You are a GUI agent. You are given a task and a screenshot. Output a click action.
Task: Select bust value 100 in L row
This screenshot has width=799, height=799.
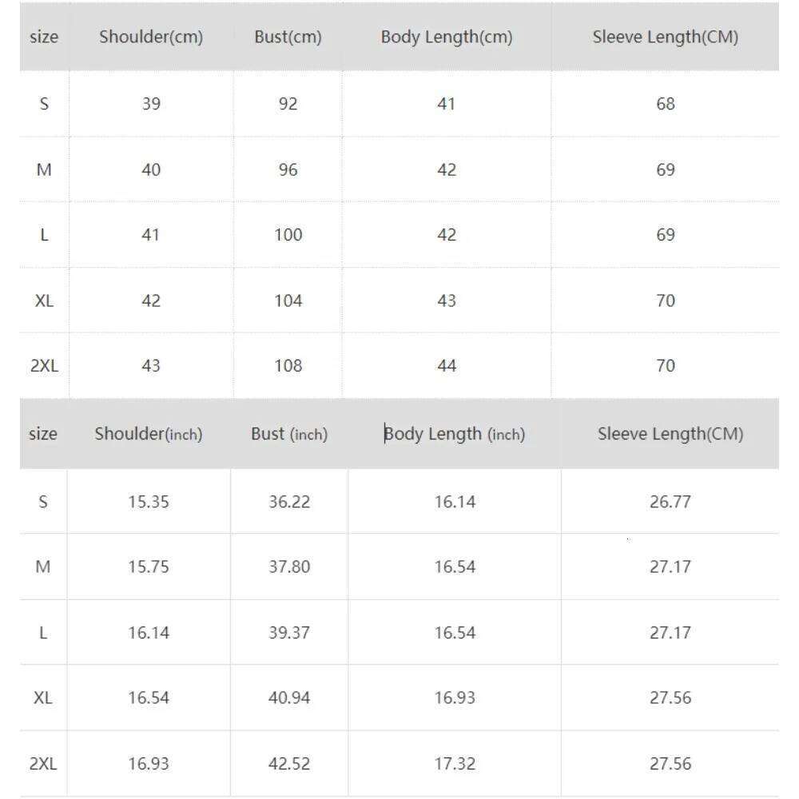(x=288, y=235)
